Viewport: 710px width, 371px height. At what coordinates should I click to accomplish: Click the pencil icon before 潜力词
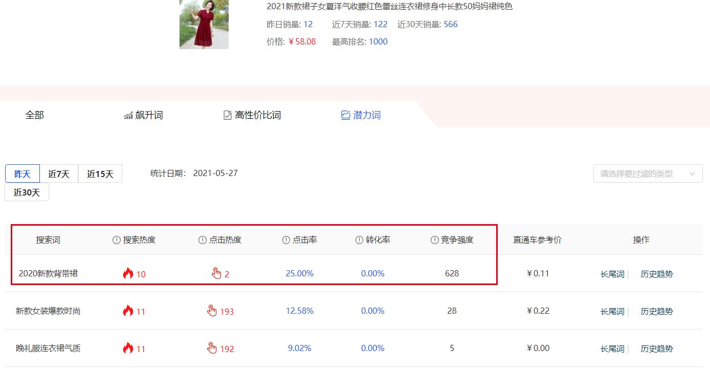pyautogui.click(x=345, y=115)
